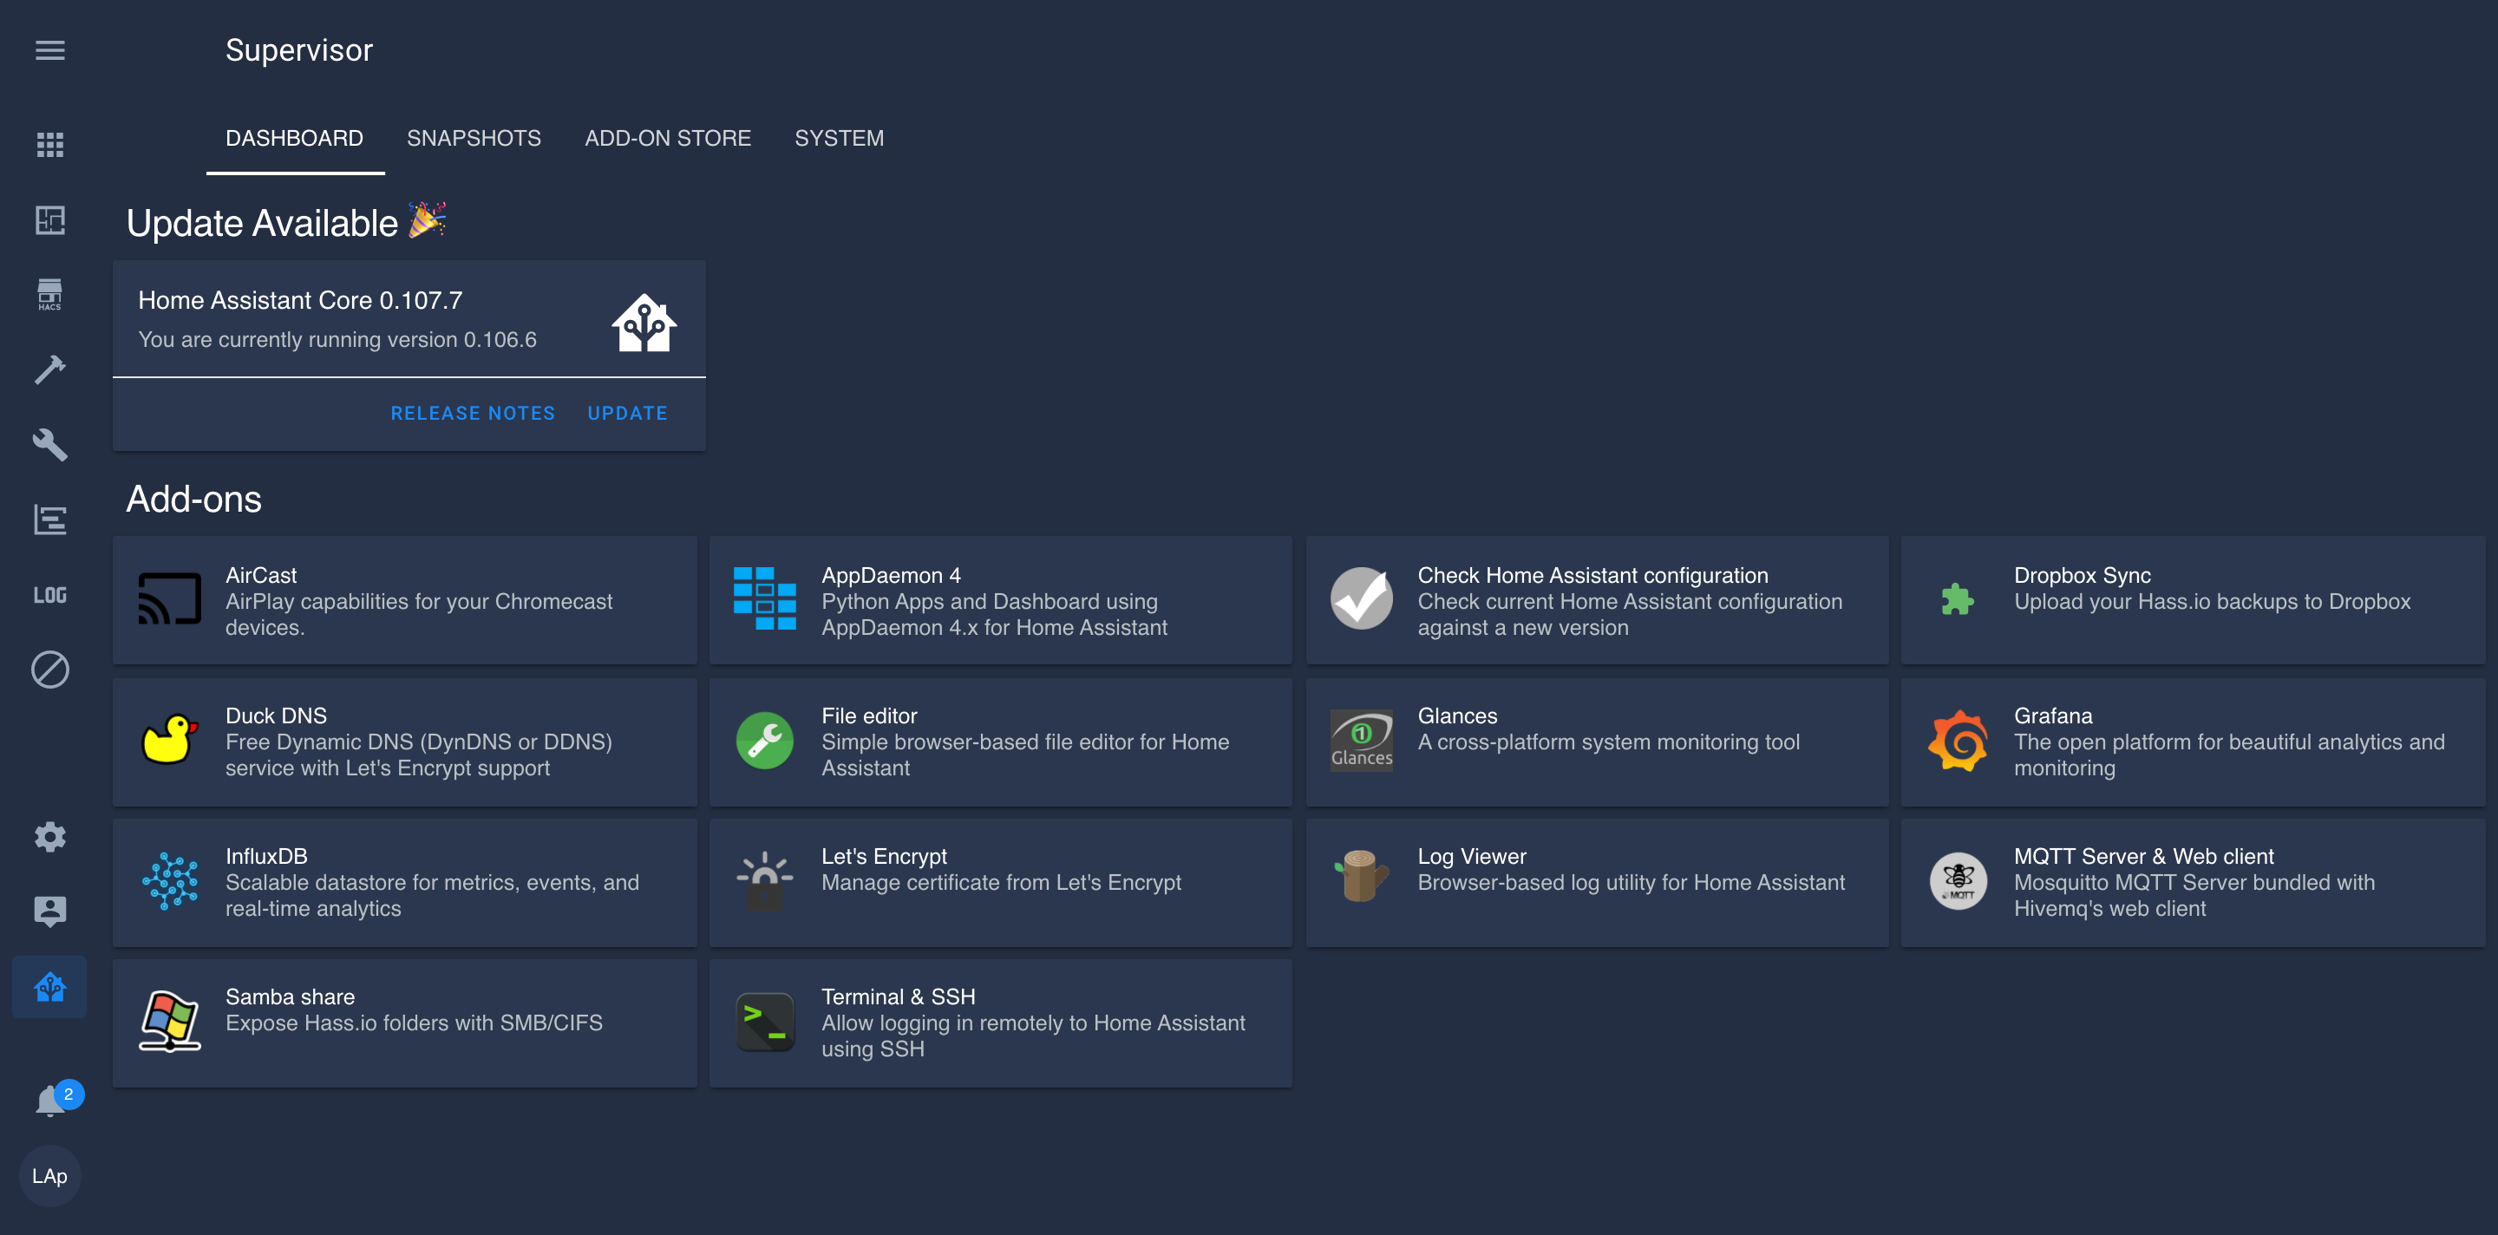This screenshot has height=1235, width=2498.
Task: Open HACS from the sidebar
Action: pos(49,294)
